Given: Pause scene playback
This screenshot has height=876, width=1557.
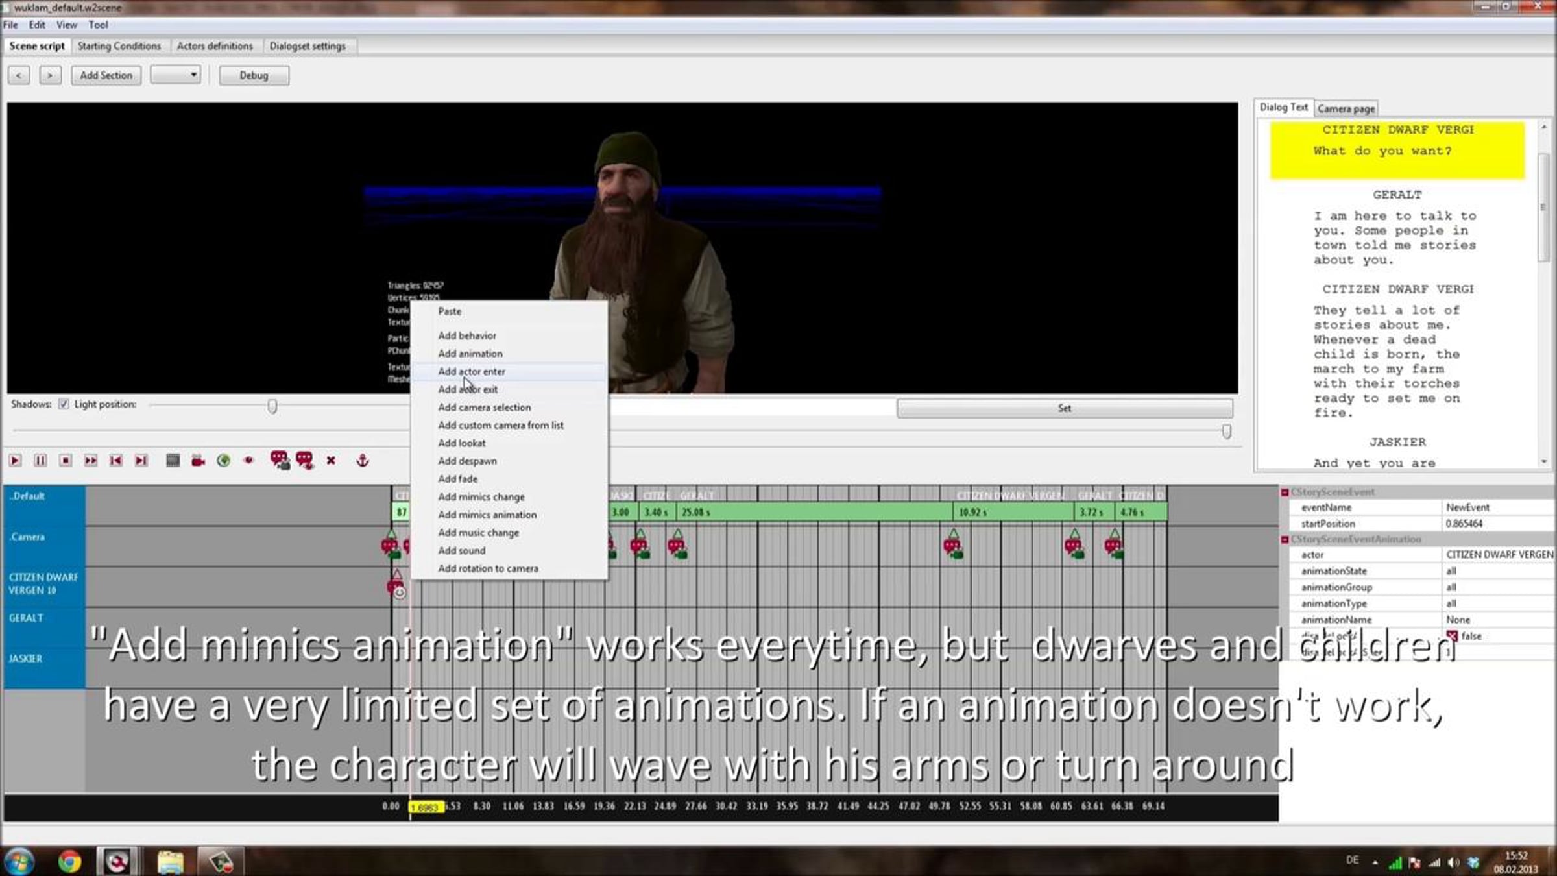Looking at the screenshot, I should (40, 460).
